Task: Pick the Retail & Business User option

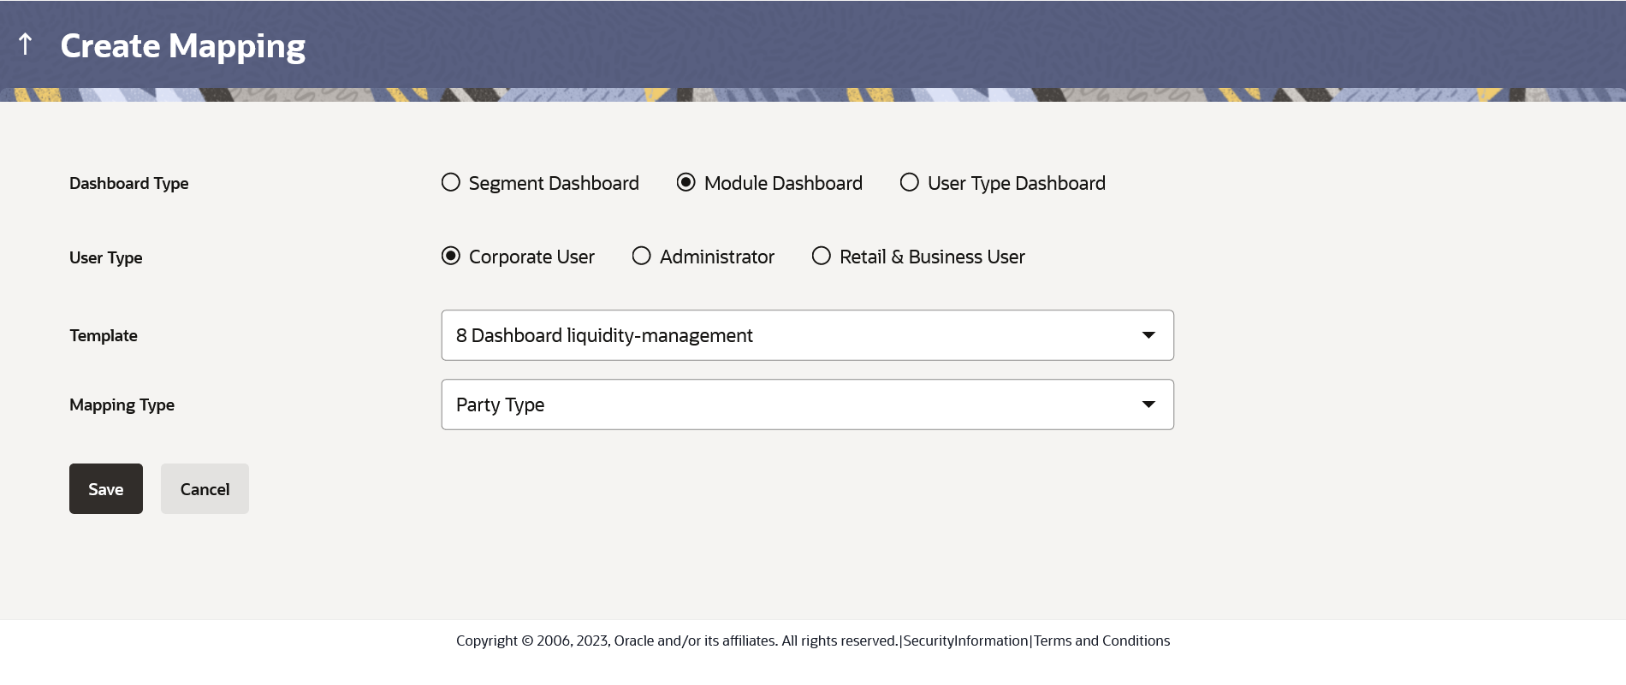Action: pos(822,256)
